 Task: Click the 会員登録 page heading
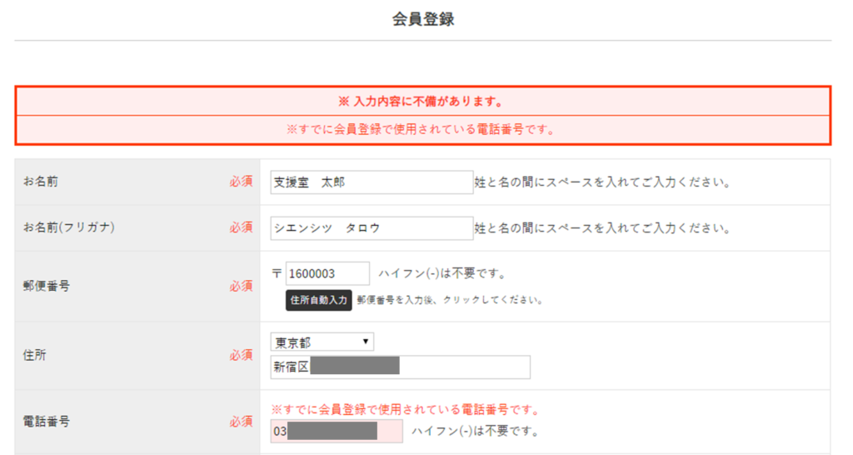point(423,19)
